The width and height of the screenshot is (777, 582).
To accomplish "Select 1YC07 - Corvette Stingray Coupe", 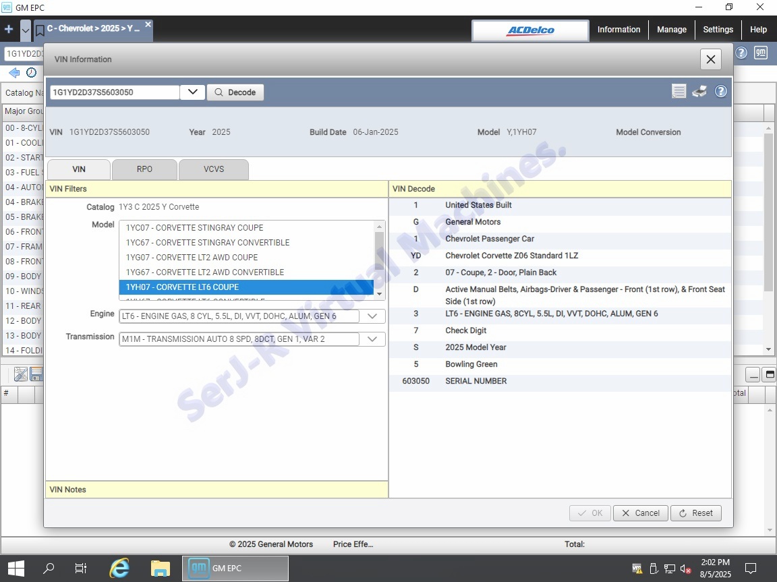I will (x=246, y=228).
